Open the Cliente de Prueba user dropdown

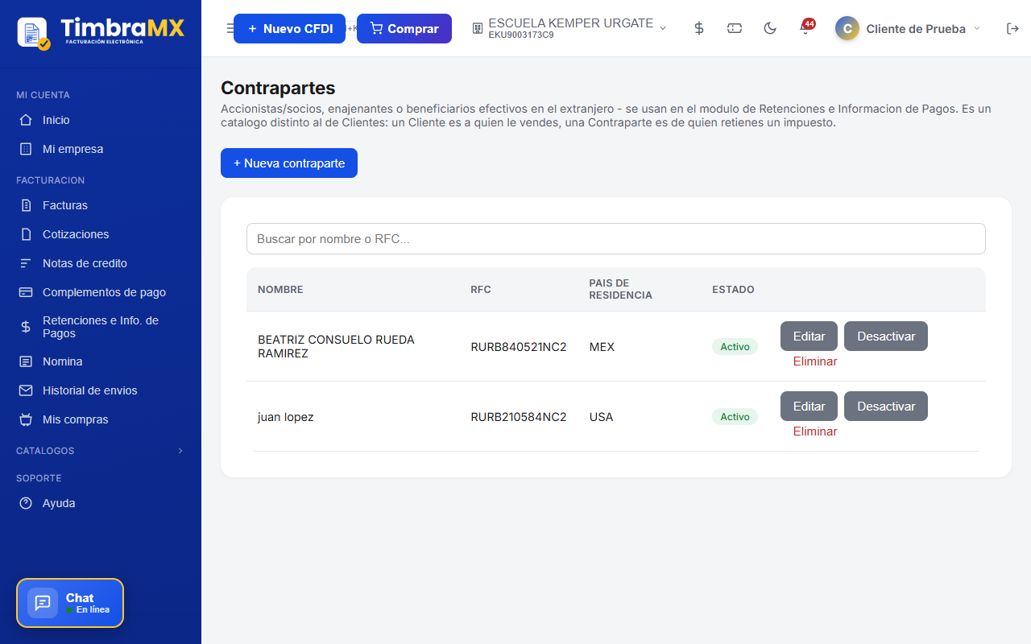pos(908,28)
